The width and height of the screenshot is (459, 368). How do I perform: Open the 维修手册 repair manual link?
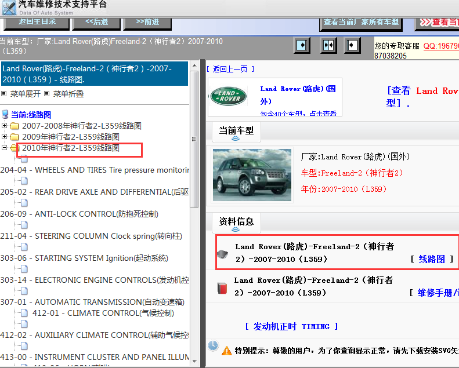438,293
